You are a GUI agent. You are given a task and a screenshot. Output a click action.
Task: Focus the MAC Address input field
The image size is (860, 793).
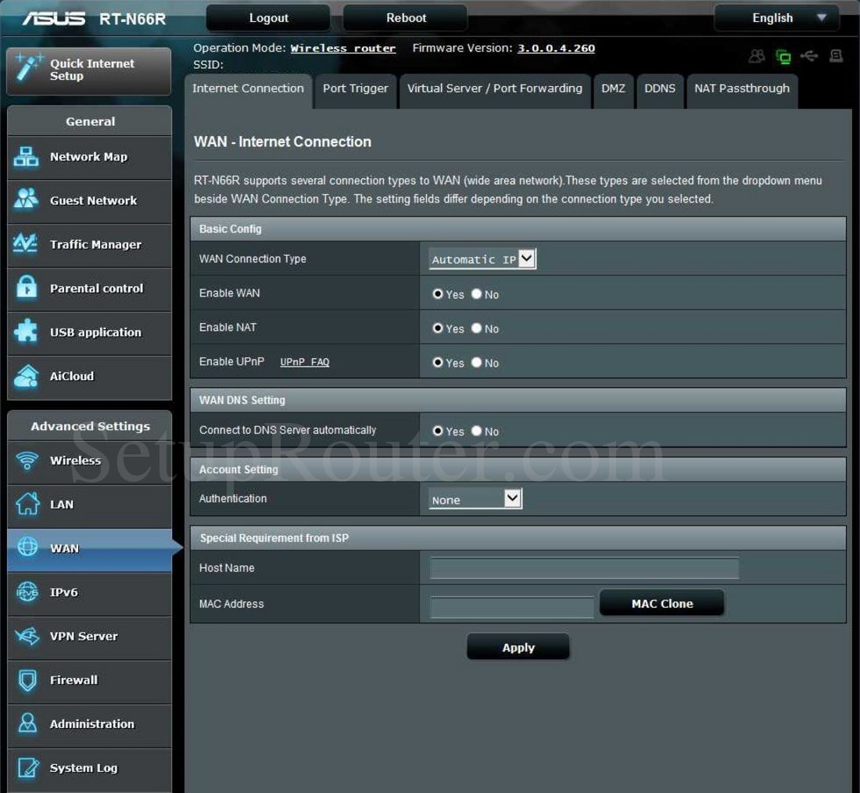point(512,607)
